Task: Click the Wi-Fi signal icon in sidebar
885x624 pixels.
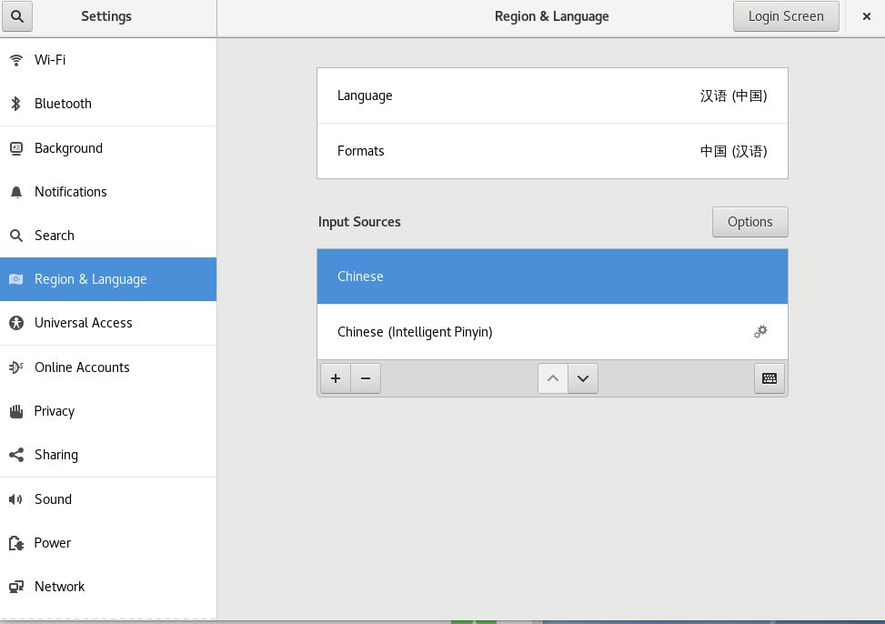Action: click(16, 60)
